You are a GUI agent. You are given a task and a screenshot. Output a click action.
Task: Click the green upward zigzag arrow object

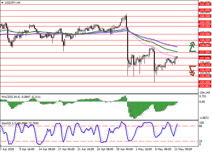[x=193, y=47]
